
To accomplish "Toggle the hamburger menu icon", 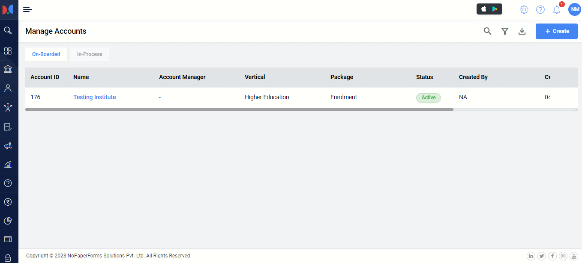I will coord(27,9).
